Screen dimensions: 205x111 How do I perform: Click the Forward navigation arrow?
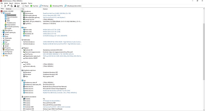(5, 6)
